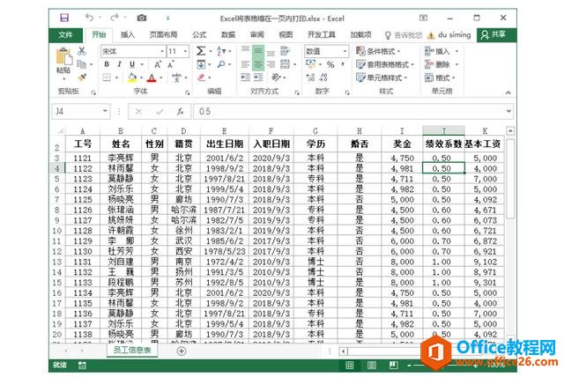Copy the selected cells
Viewport: 564px width, 377px height.
82,64
